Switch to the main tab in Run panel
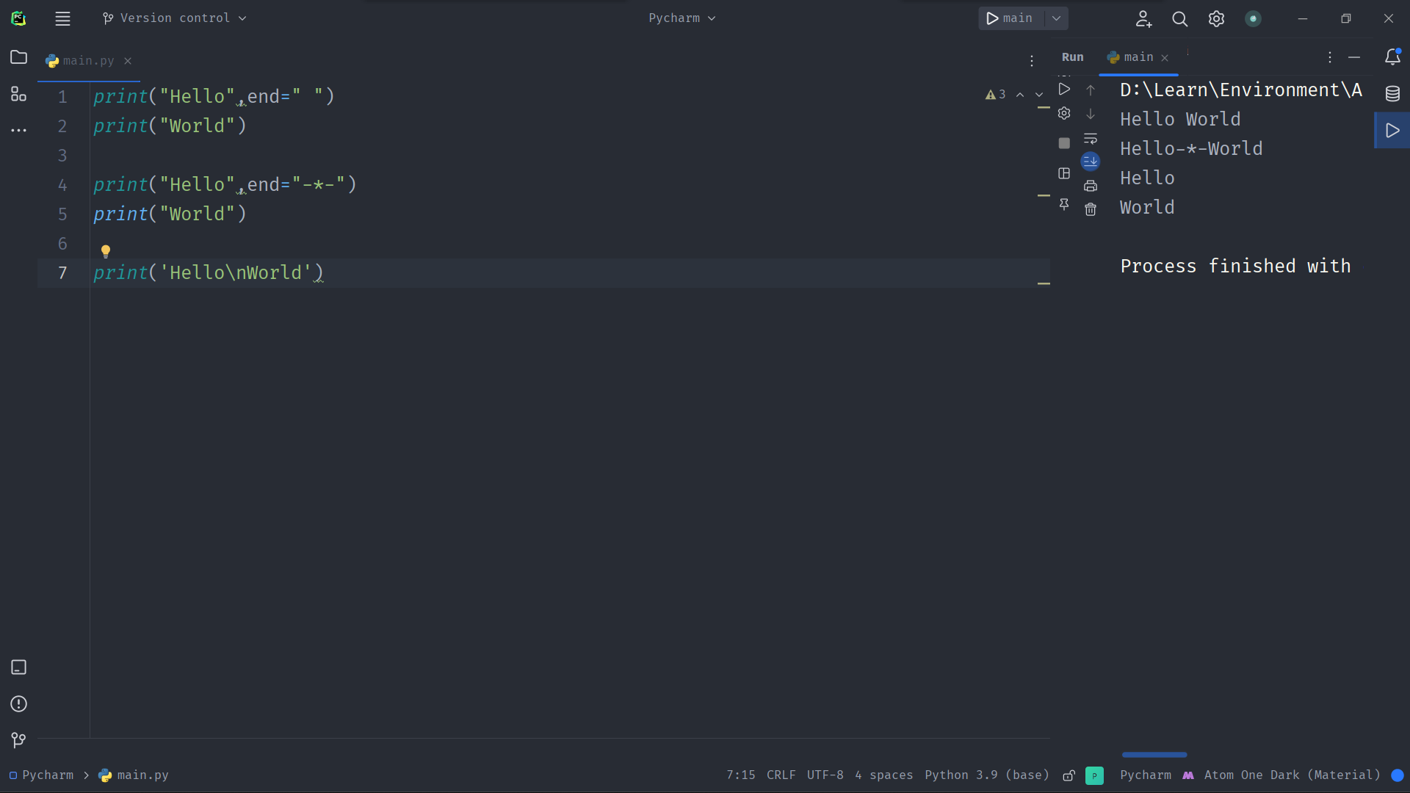This screenshot has width=1410, height=793. 1138,57
